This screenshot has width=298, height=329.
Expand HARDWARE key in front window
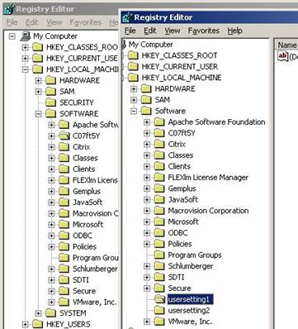coord(134,88)
